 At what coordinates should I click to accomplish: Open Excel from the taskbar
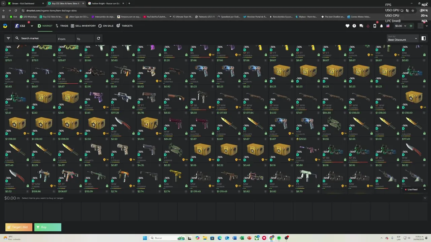pos(242,238)
